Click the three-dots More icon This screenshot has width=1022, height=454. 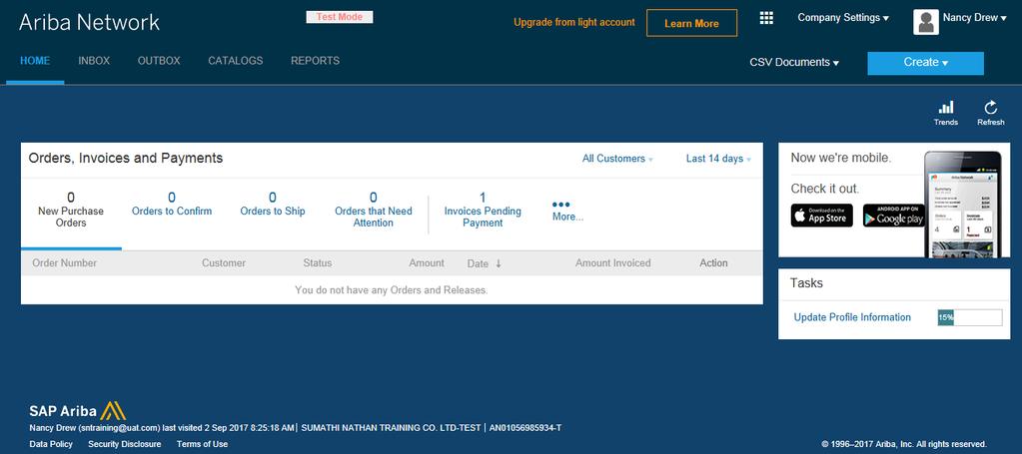pos(560,205)
